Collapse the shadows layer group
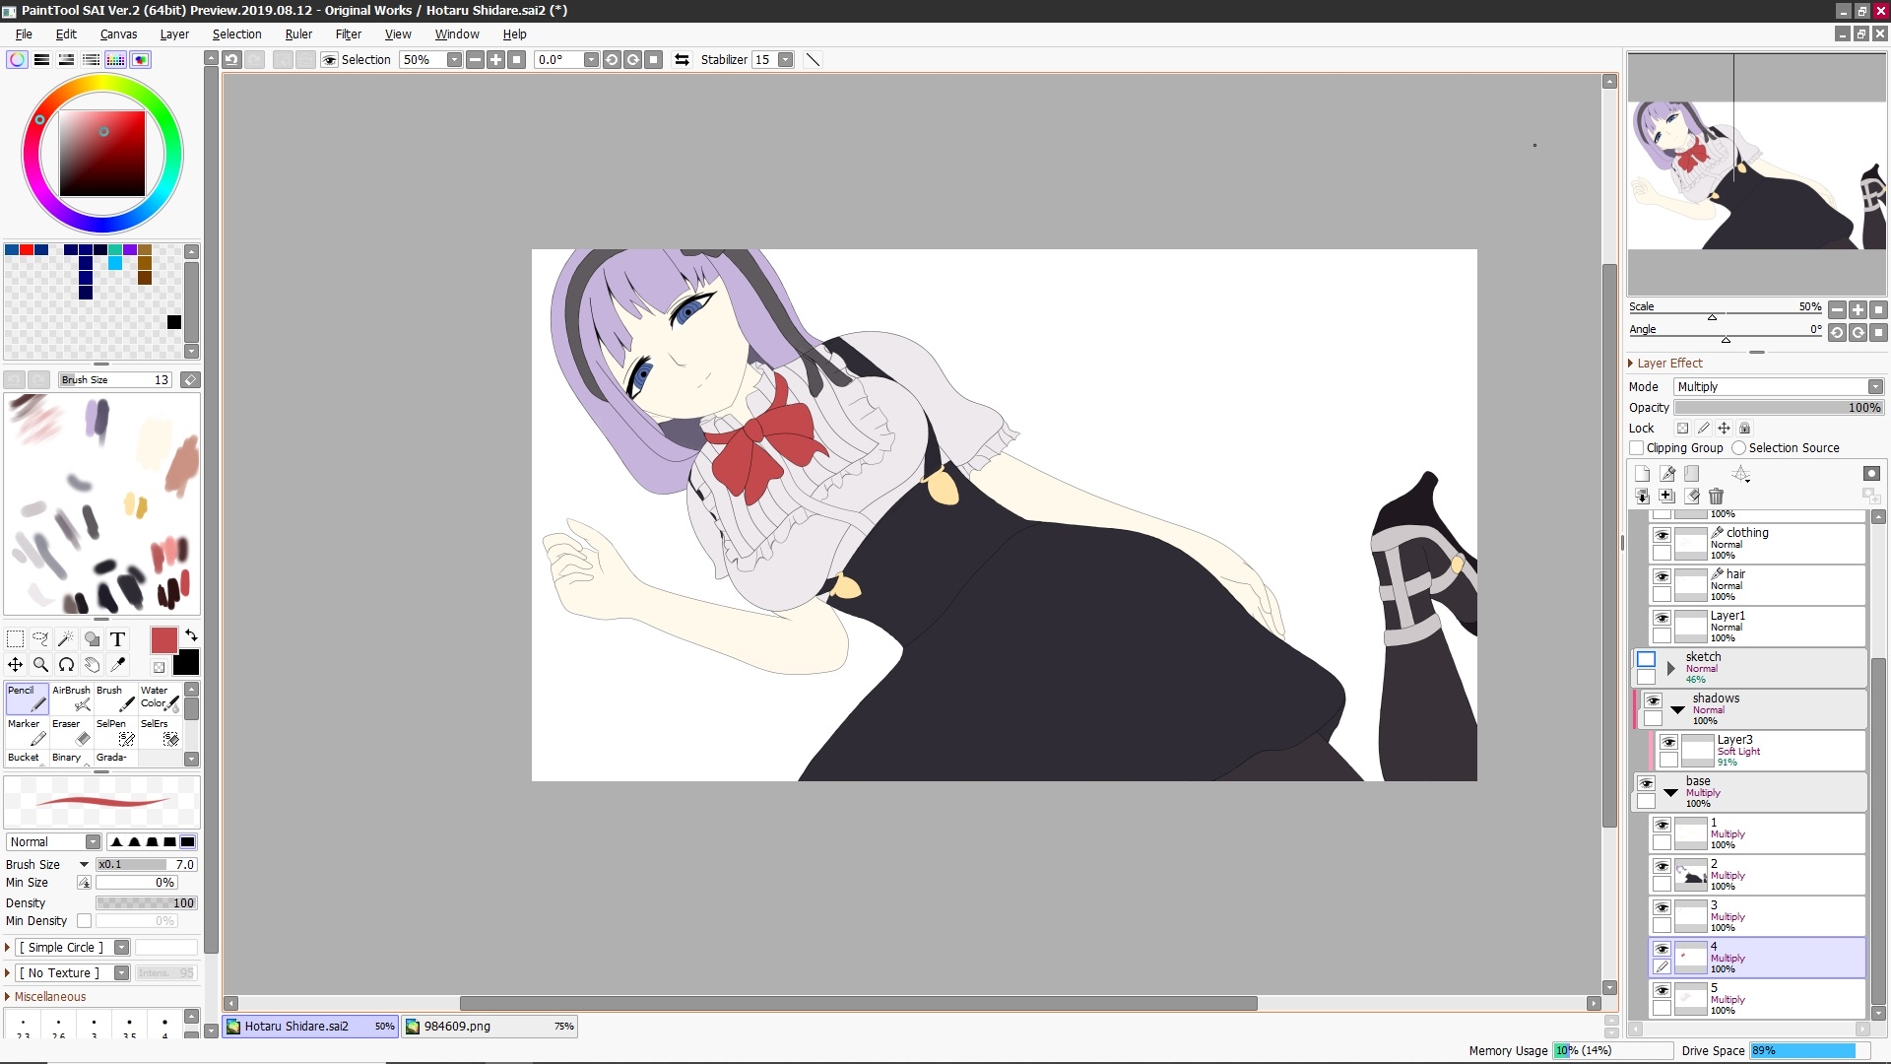The height and width of the screenshot is (1064, 1891). [x=1677, y=709]
